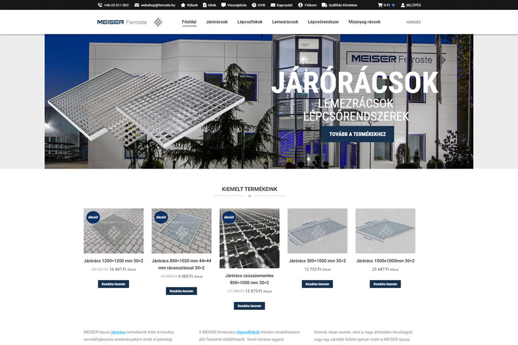Click the webshop email envelope icon
518x345 pixels.
coord(137,5)
